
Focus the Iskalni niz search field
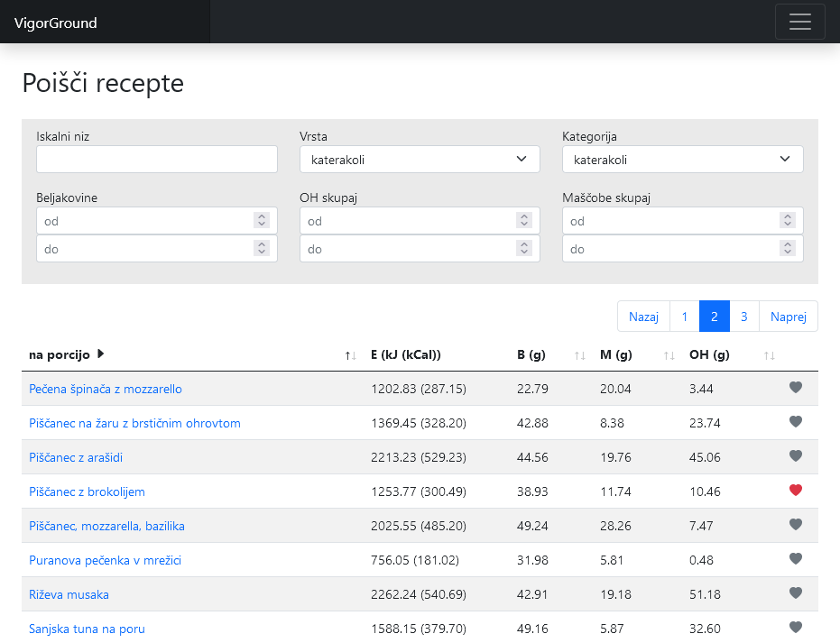pyautogui.click(x=157, y=160)
